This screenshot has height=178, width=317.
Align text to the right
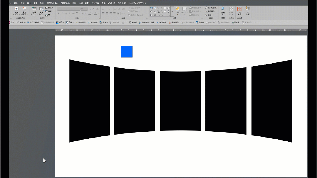click(111, 13)
